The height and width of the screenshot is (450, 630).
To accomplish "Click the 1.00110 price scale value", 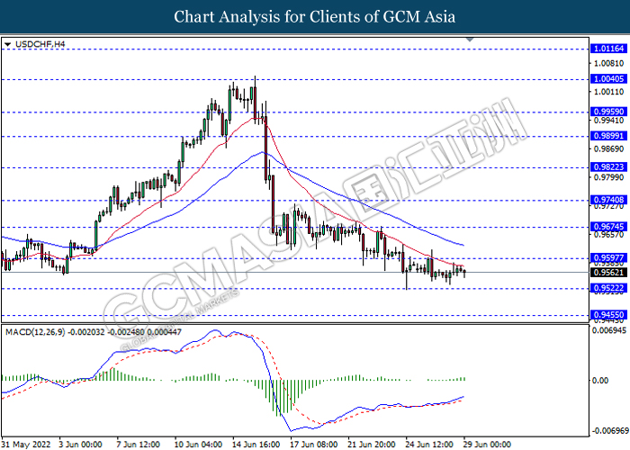I will 608,92.
